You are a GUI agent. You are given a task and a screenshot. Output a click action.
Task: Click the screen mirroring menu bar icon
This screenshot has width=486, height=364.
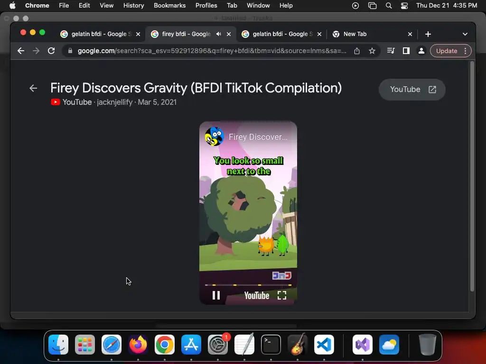click(372, 6)
